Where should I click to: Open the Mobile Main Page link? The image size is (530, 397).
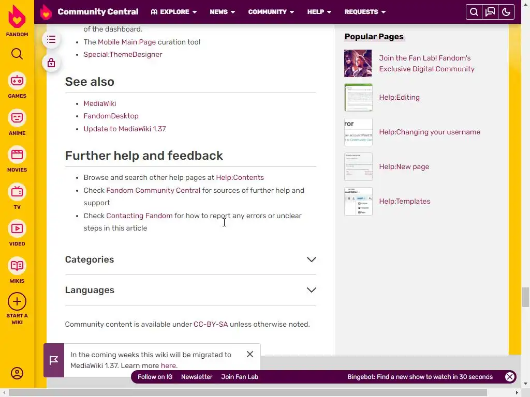(x=127, y=42)
